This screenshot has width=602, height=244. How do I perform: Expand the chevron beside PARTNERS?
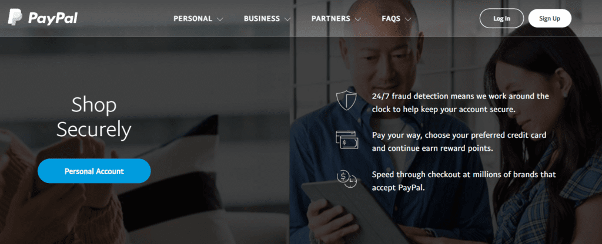(357, 19)
